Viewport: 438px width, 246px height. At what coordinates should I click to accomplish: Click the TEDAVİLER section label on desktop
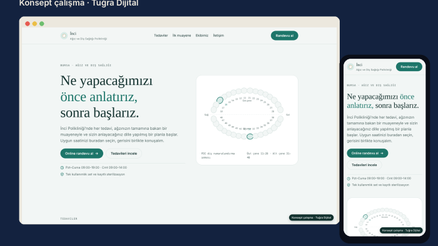tap(69, 219)
